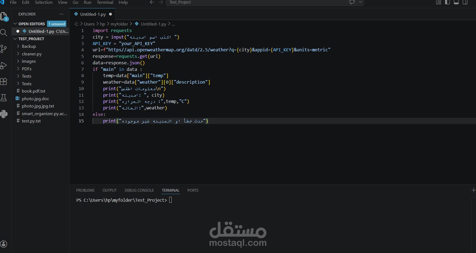Open the Edit menu
The image size is (476, 253).
coord(26,2)
